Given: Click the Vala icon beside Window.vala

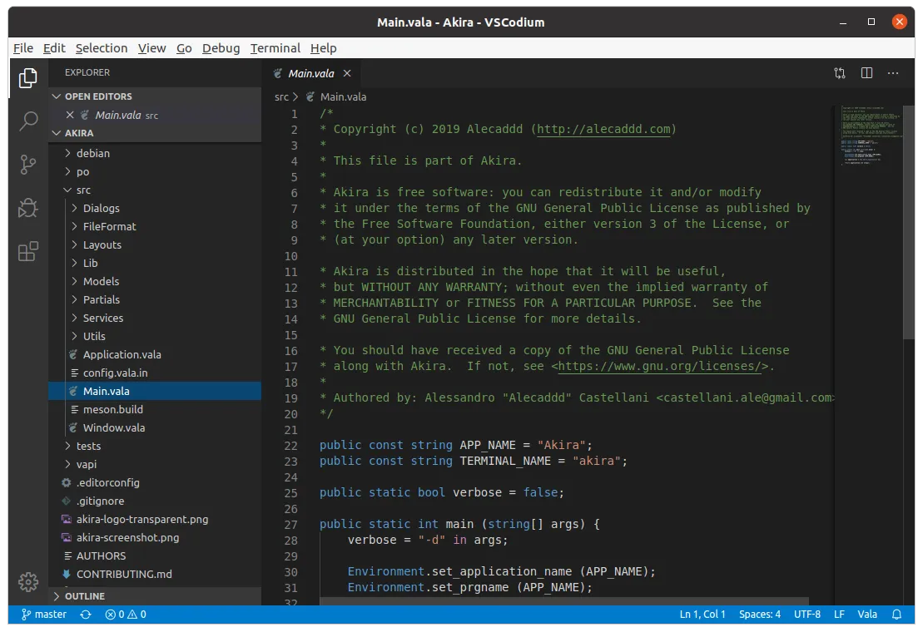Looking at the screenshot, I should point(73,427).
